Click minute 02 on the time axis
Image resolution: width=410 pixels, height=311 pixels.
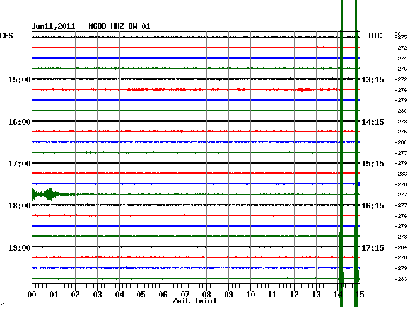click(75, 295)
